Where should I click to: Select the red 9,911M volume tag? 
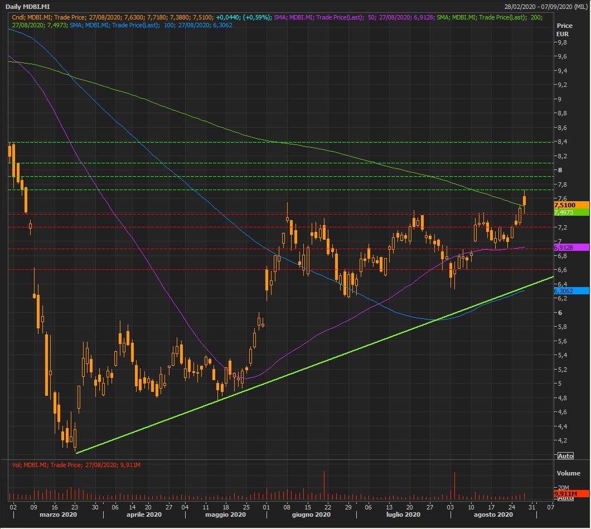pyautogui.click(x=571, y=494)
